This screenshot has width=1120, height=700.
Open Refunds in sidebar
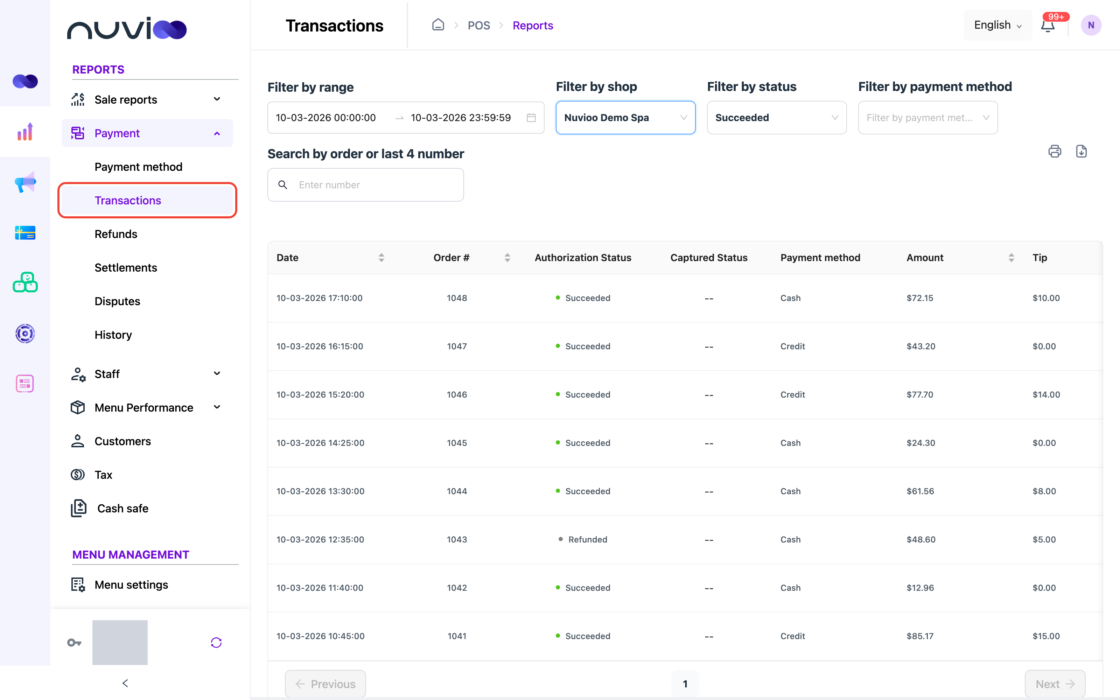tap(116, 234)
